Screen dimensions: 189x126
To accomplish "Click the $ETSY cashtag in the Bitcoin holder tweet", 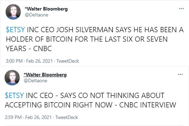I will tap(15, 30).
